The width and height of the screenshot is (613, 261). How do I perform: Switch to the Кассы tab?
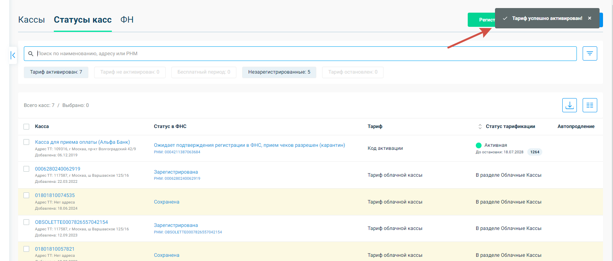pos(32,20)
